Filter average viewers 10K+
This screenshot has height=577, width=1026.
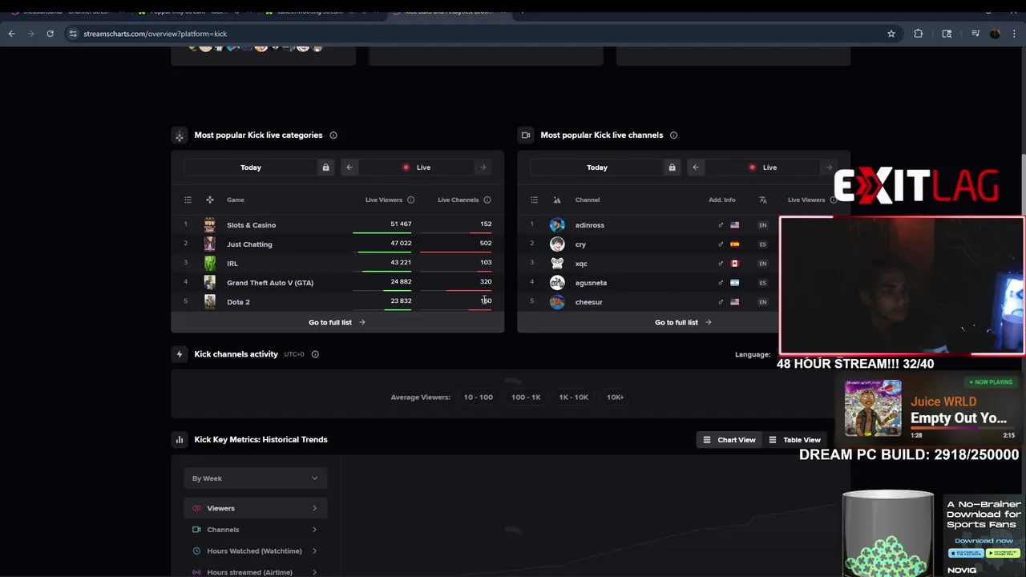(616, 397)
